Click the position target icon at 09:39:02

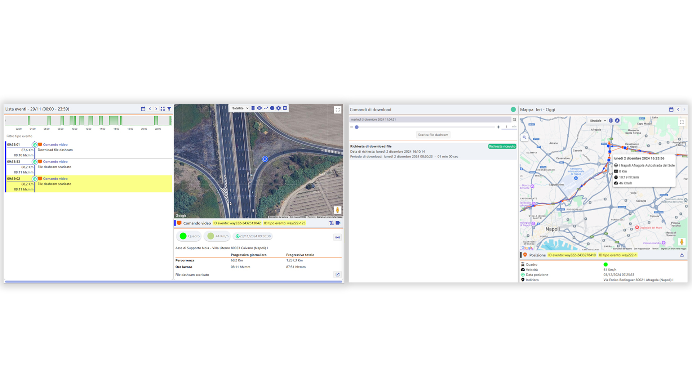[x=35, y=179]
